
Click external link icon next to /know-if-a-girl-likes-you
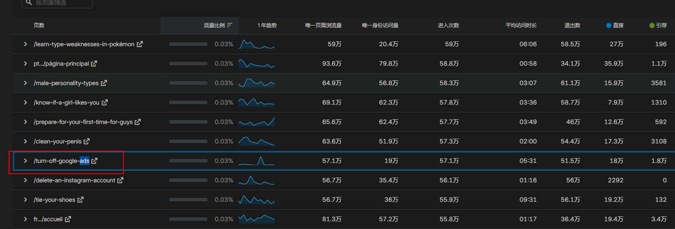pos(104,102)
